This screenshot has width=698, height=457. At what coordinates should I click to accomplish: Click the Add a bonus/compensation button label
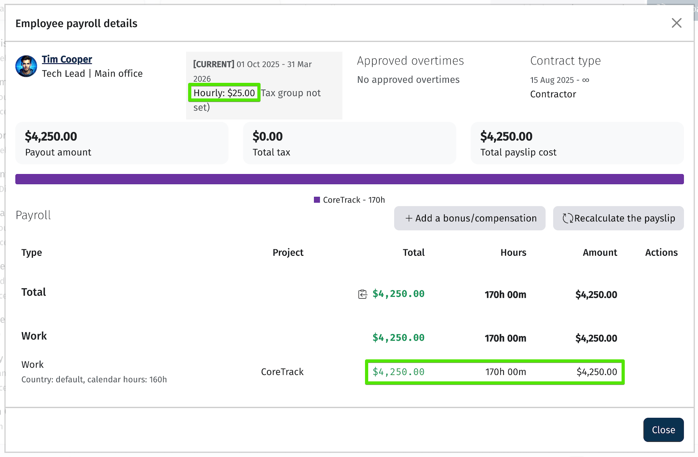click(x=475, y=218)
